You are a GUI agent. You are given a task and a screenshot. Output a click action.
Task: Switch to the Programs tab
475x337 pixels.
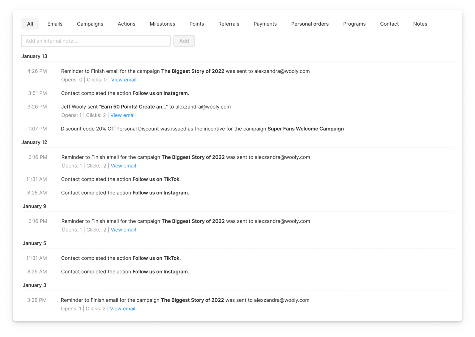tap(354, 24)
